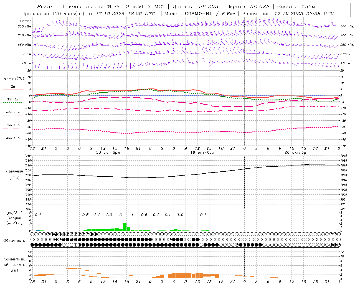Click the Осадки panel label
This screenshot has height=284, width=355.
coord(14,218)
